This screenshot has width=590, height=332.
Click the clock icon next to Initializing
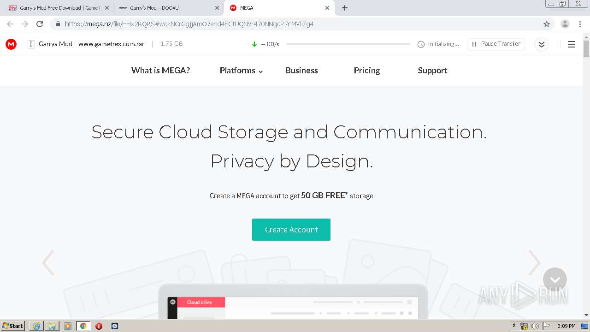tap(421, 44)
